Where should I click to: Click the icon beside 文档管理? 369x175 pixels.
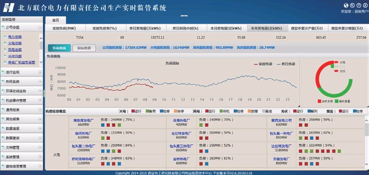pyautogui.click(x=3, y=148)
